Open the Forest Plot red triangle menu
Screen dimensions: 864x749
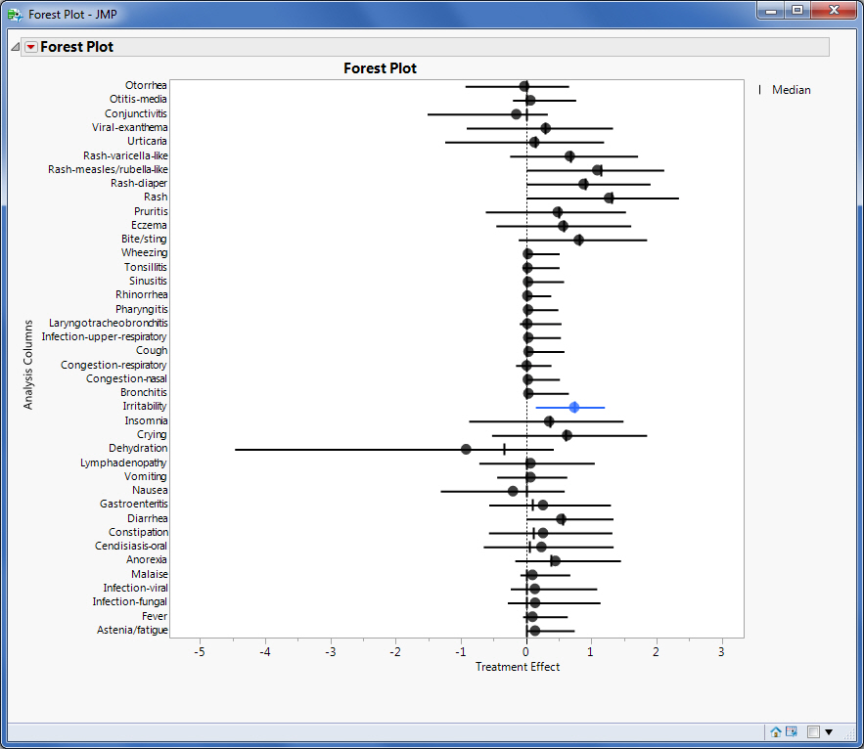click(29, 46)
